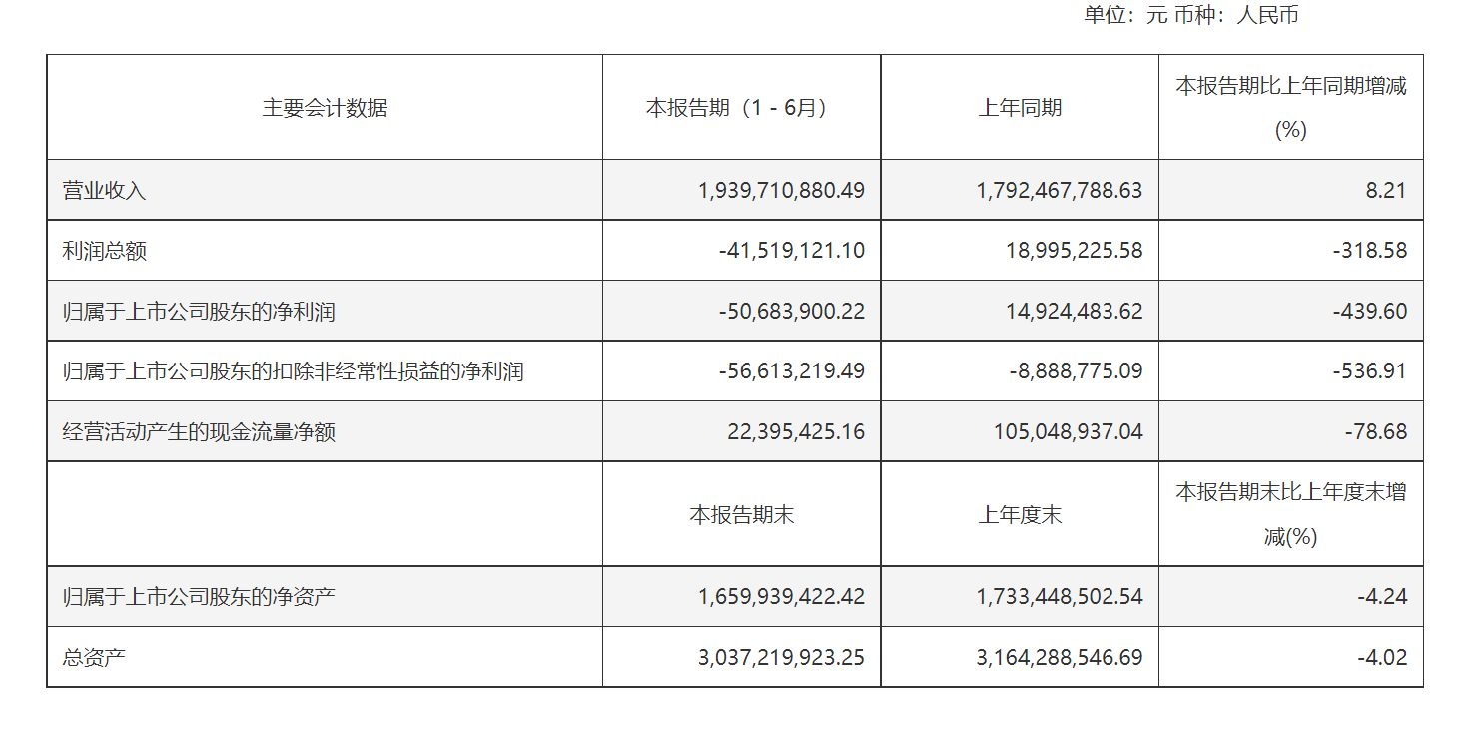Image resolution: width=1480 pixels, height=731 pixels.
Task: Click the 主要会计数据 header cell
Action: pyautogui.click(x=325, y=108)
